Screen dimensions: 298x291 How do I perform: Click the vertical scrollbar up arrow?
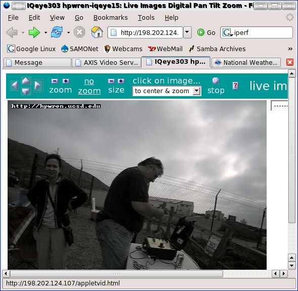[x=292, y=73]
